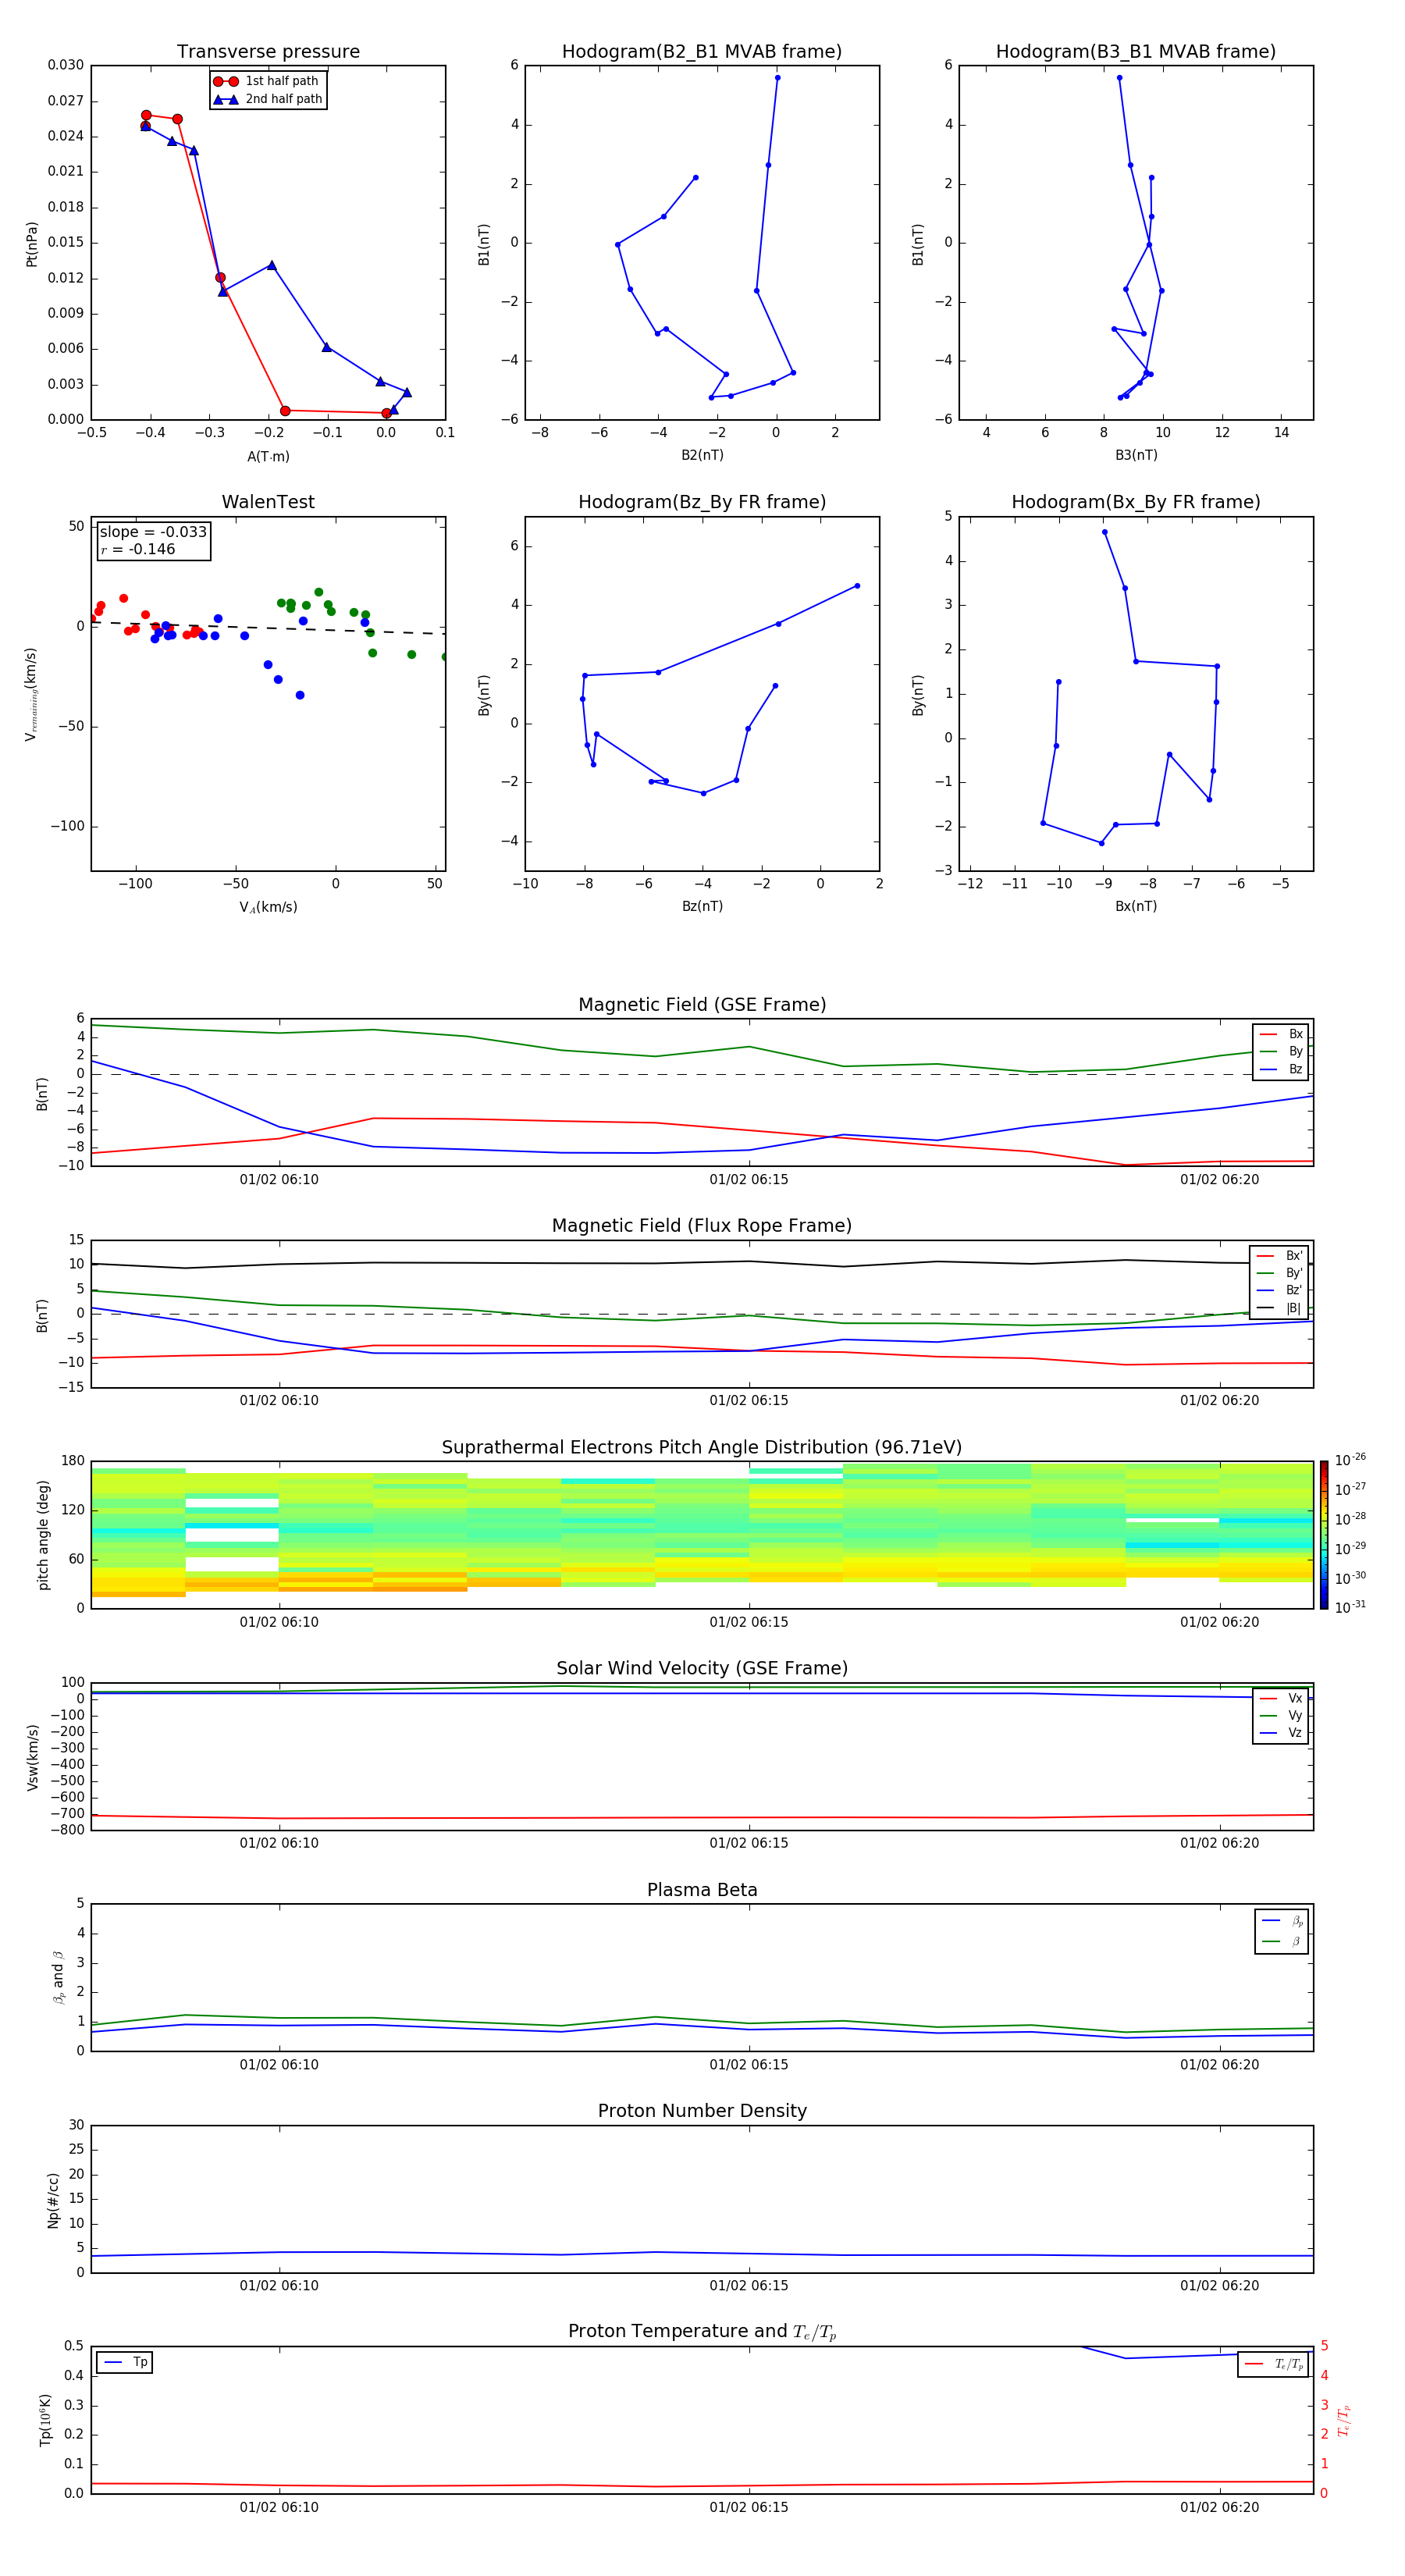Click the 'B3(nT)' x-axis label

tap(1136, 455)
